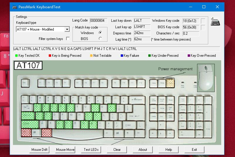Screen dimensions: 235x157
Task: Click the left Windows logo key
Action: 36,133
